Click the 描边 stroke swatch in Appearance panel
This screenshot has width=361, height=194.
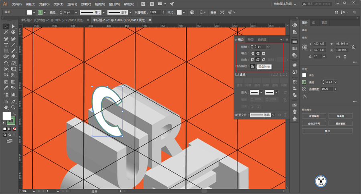coord(304,82)
